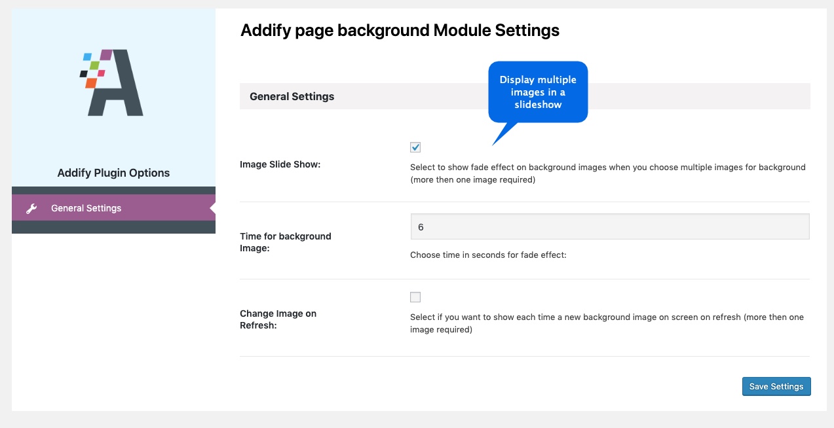Image resolution: width=834 pixels, height=428 pixels.
Task: Click the colorful pixel mark on the Addify logo
Action: pos(90,67)
